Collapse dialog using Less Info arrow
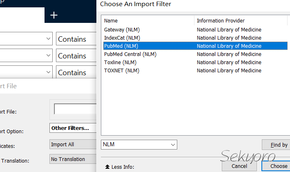 click(x=107, y=167)
